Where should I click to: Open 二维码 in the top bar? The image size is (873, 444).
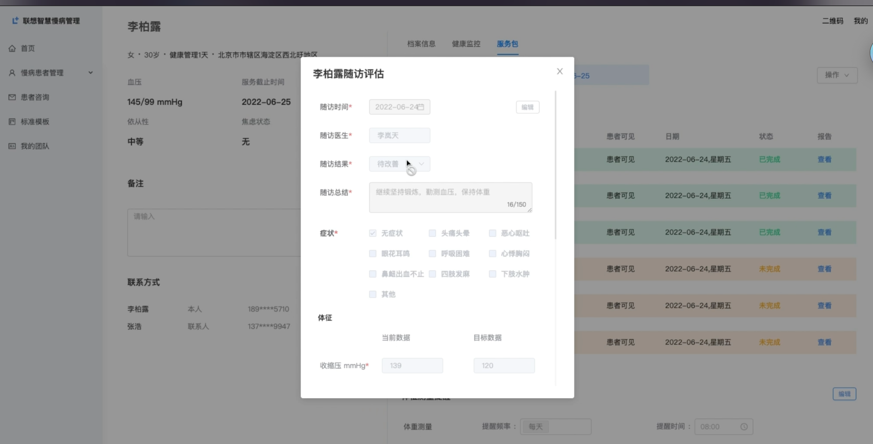833,21
